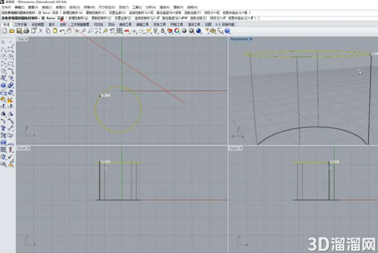Select the Pan hand tool
This screenshot has height=253, width=378.
point(69,31)
